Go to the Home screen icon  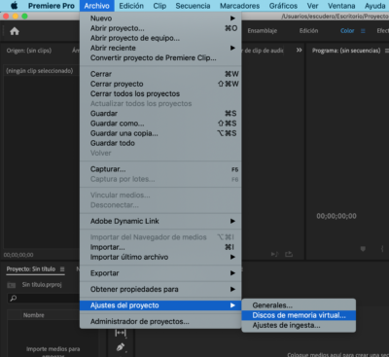pos(15,31)
